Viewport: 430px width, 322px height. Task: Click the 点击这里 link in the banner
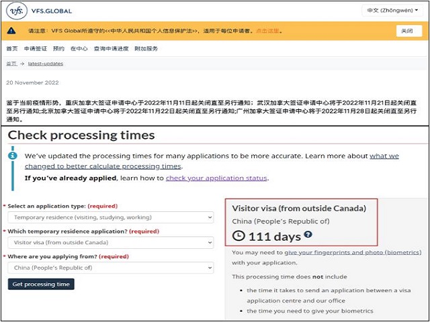click(267, 31)
